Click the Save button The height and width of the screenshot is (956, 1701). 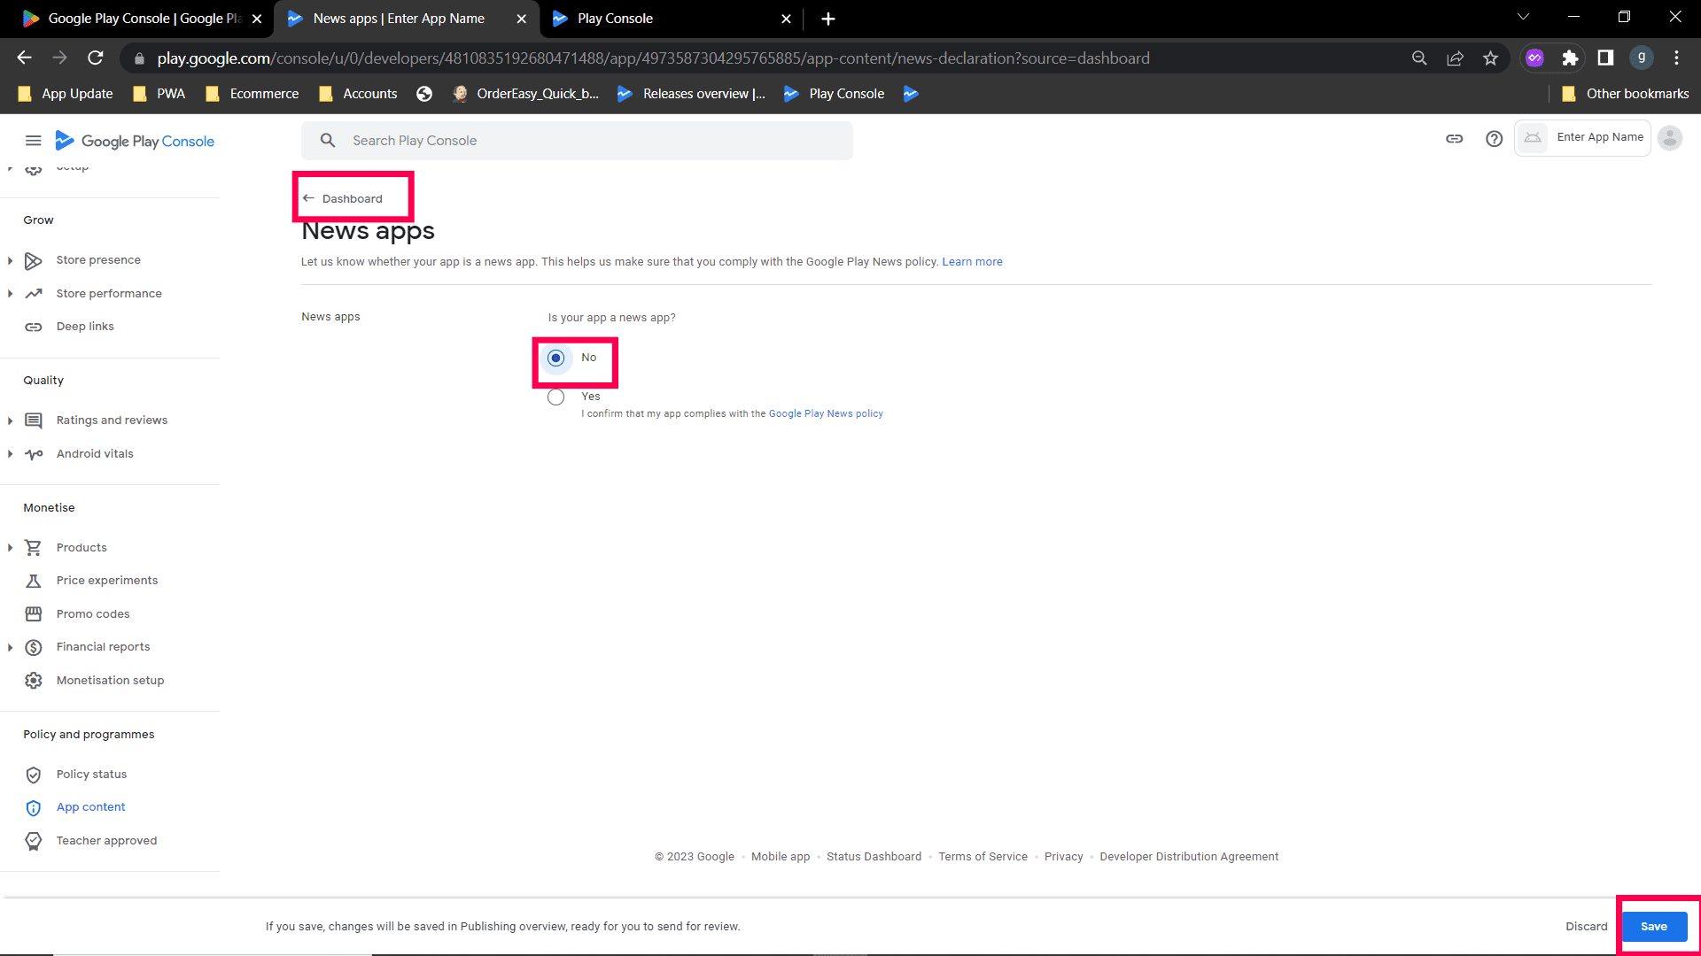coord(1653,927)
